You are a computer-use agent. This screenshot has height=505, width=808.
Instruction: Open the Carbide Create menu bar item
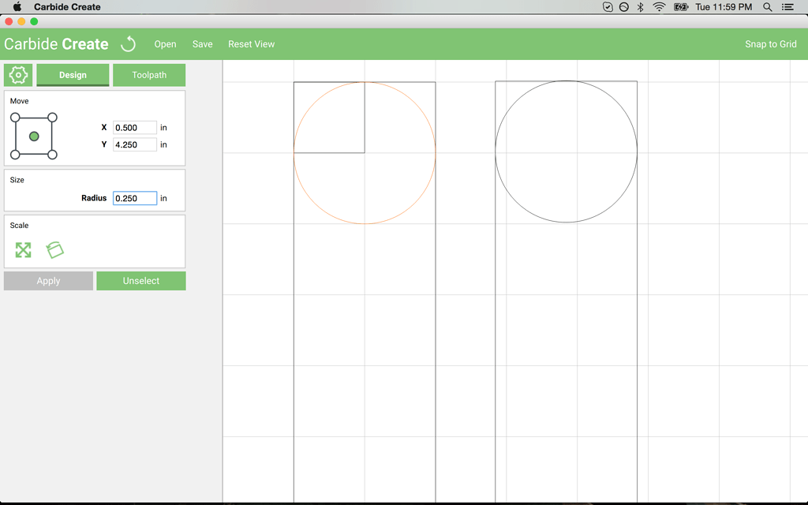click(67, 6)
